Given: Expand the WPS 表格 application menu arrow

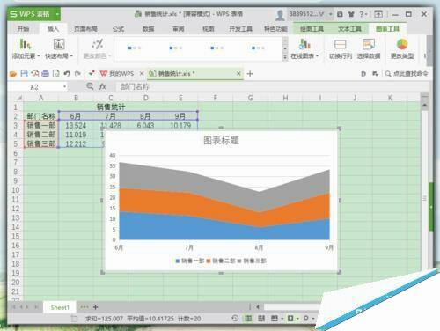Looking at the screenshot, I should pos(57,14).
